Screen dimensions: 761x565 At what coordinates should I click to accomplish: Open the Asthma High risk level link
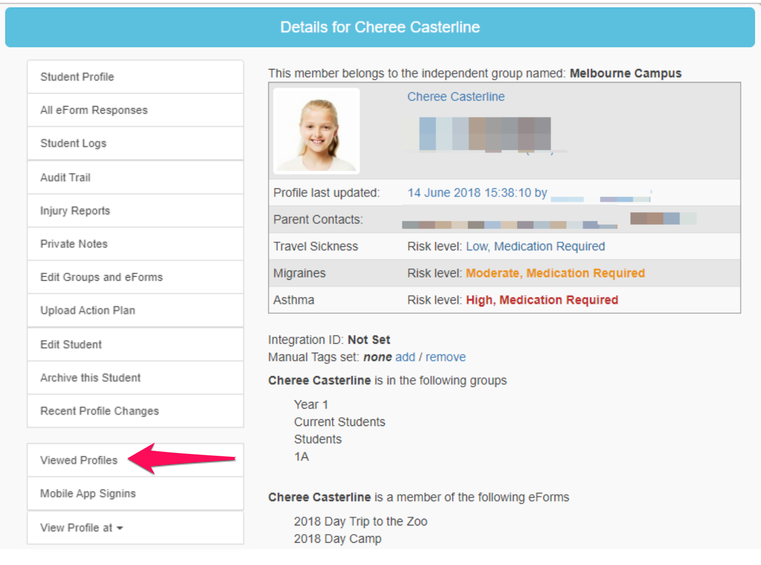click(541, 300)
